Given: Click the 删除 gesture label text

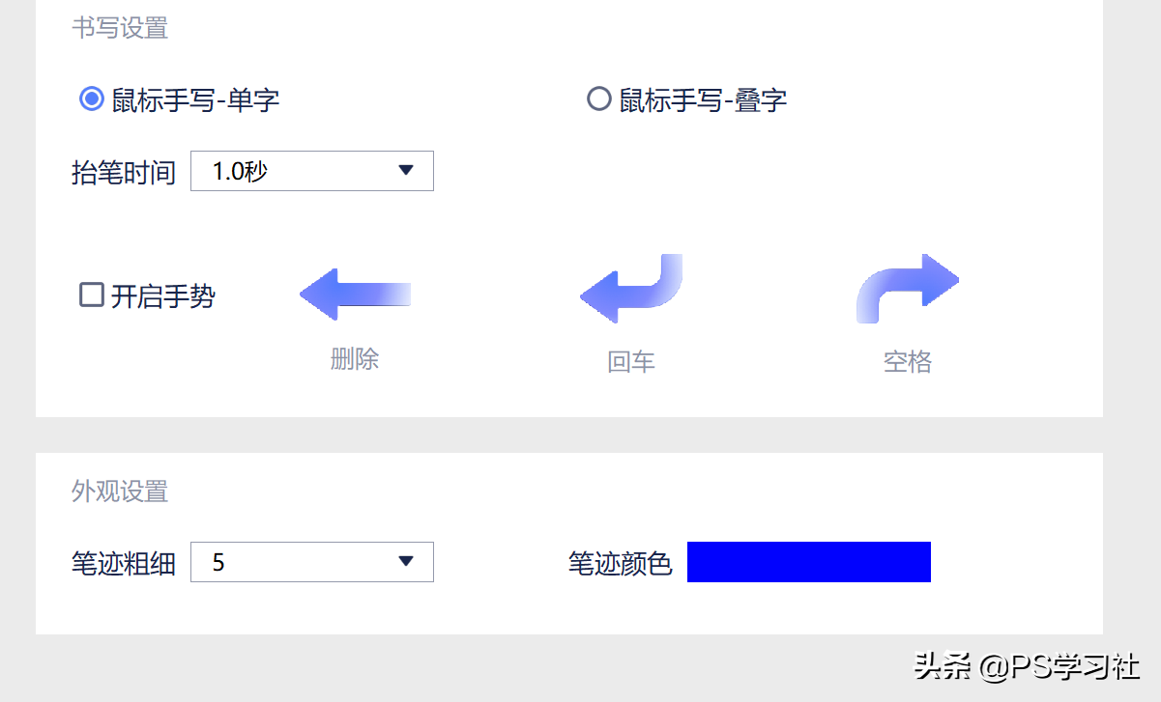Looking at the screenshot, I should [x=355, y=361].
